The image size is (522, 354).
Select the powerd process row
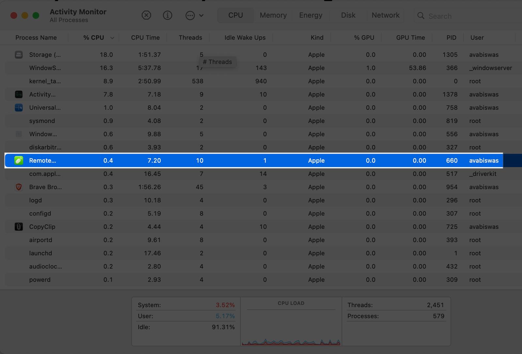tap(264, 280)
